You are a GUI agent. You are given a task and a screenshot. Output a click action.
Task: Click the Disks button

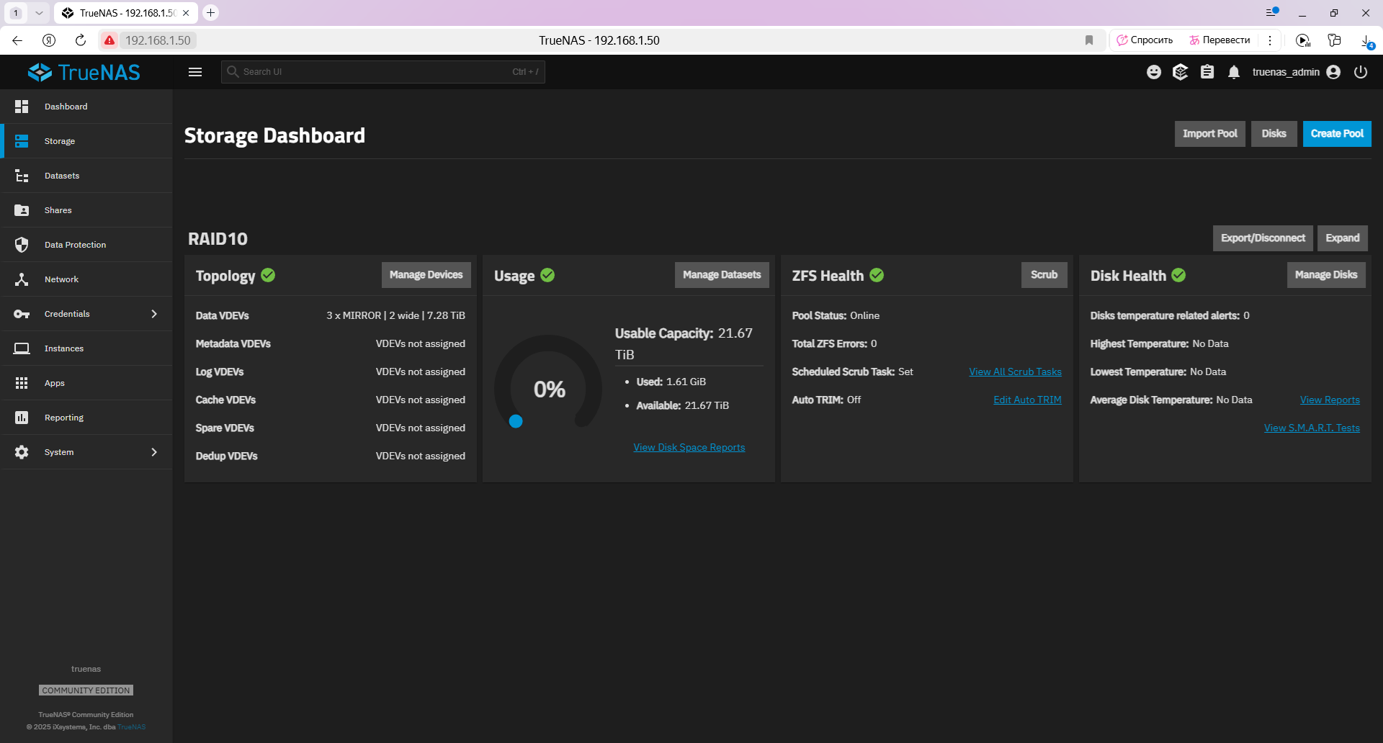click(x=1274, y=134)
